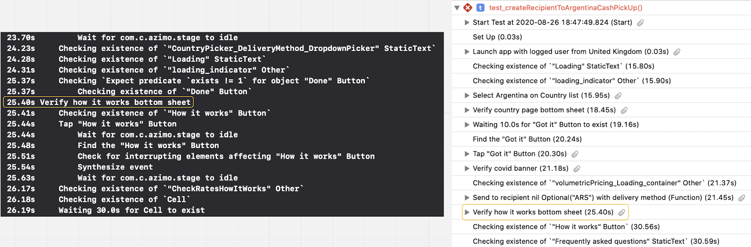The image size is (751, 247).
Task: Expand Verify covid banner (21.18s) row
Action: 467,168
